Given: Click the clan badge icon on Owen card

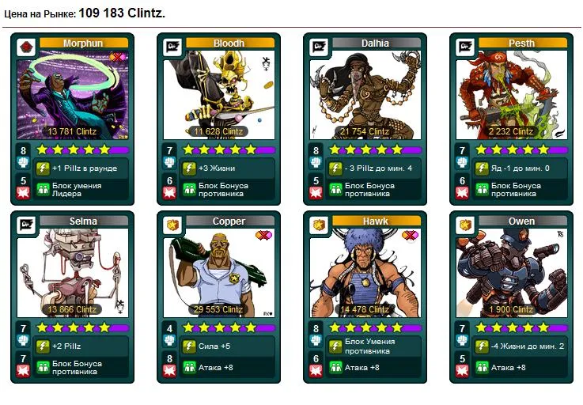Looking at the screenshot, I should pos(465,225).
